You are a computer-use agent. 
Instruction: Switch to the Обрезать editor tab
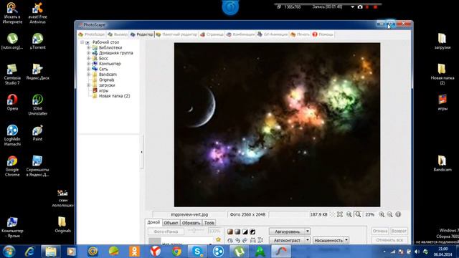[x=191, y=223]
